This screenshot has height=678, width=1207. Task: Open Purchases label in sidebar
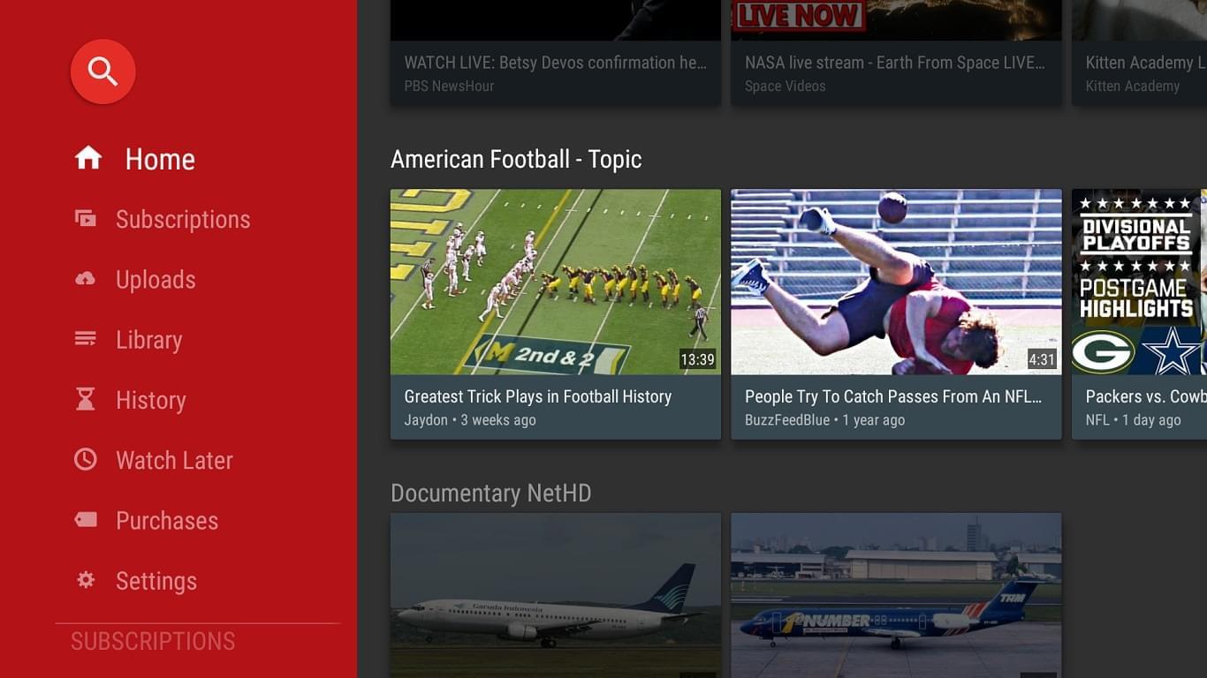[167, 521]
